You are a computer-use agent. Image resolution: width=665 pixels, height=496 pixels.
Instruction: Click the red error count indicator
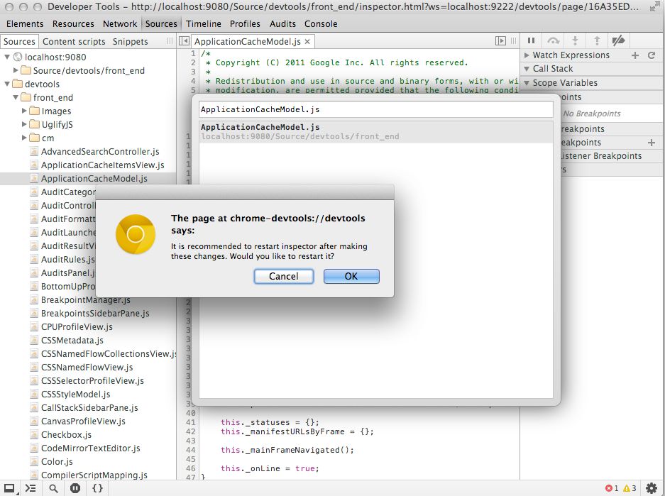tap(612, 488)
